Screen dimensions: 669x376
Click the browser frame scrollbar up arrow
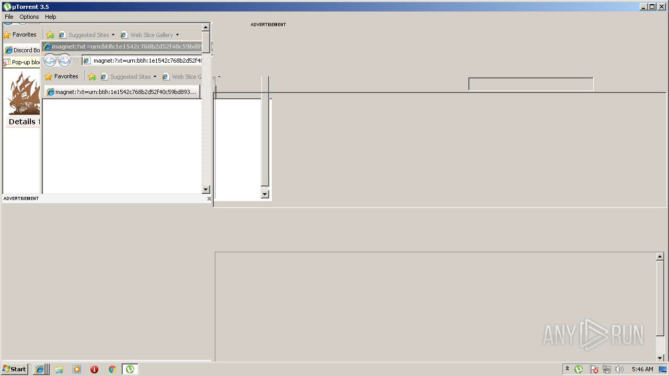pyautogui.click(x=206, y=27)
